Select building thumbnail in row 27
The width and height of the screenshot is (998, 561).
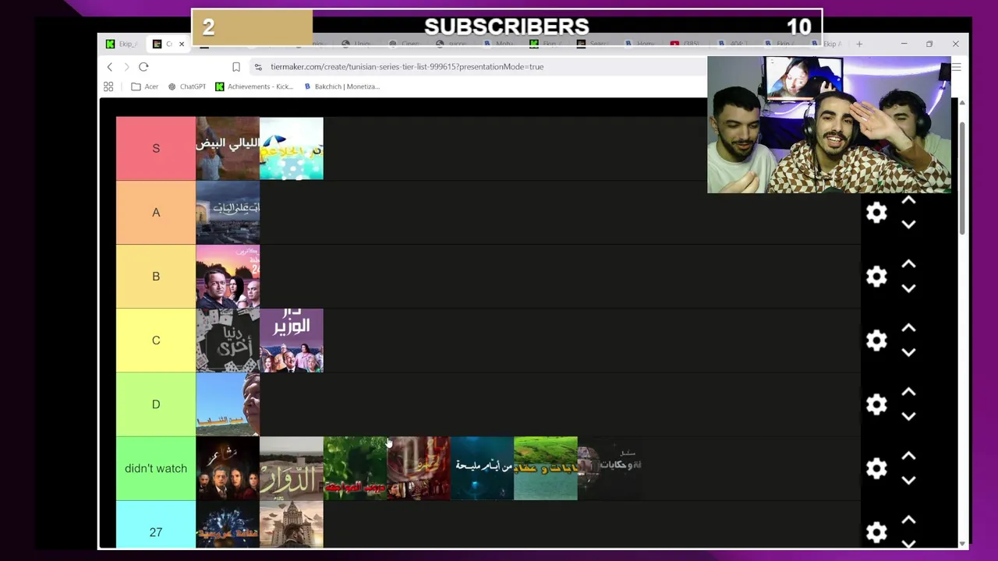(x=292, y=525)
